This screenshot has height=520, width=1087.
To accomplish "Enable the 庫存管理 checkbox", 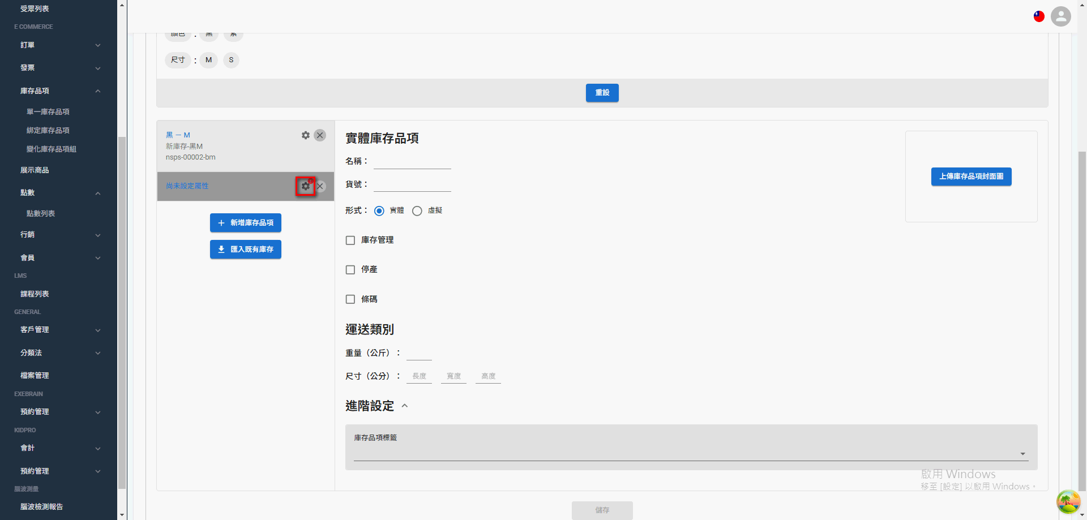I will coord(350,240).
